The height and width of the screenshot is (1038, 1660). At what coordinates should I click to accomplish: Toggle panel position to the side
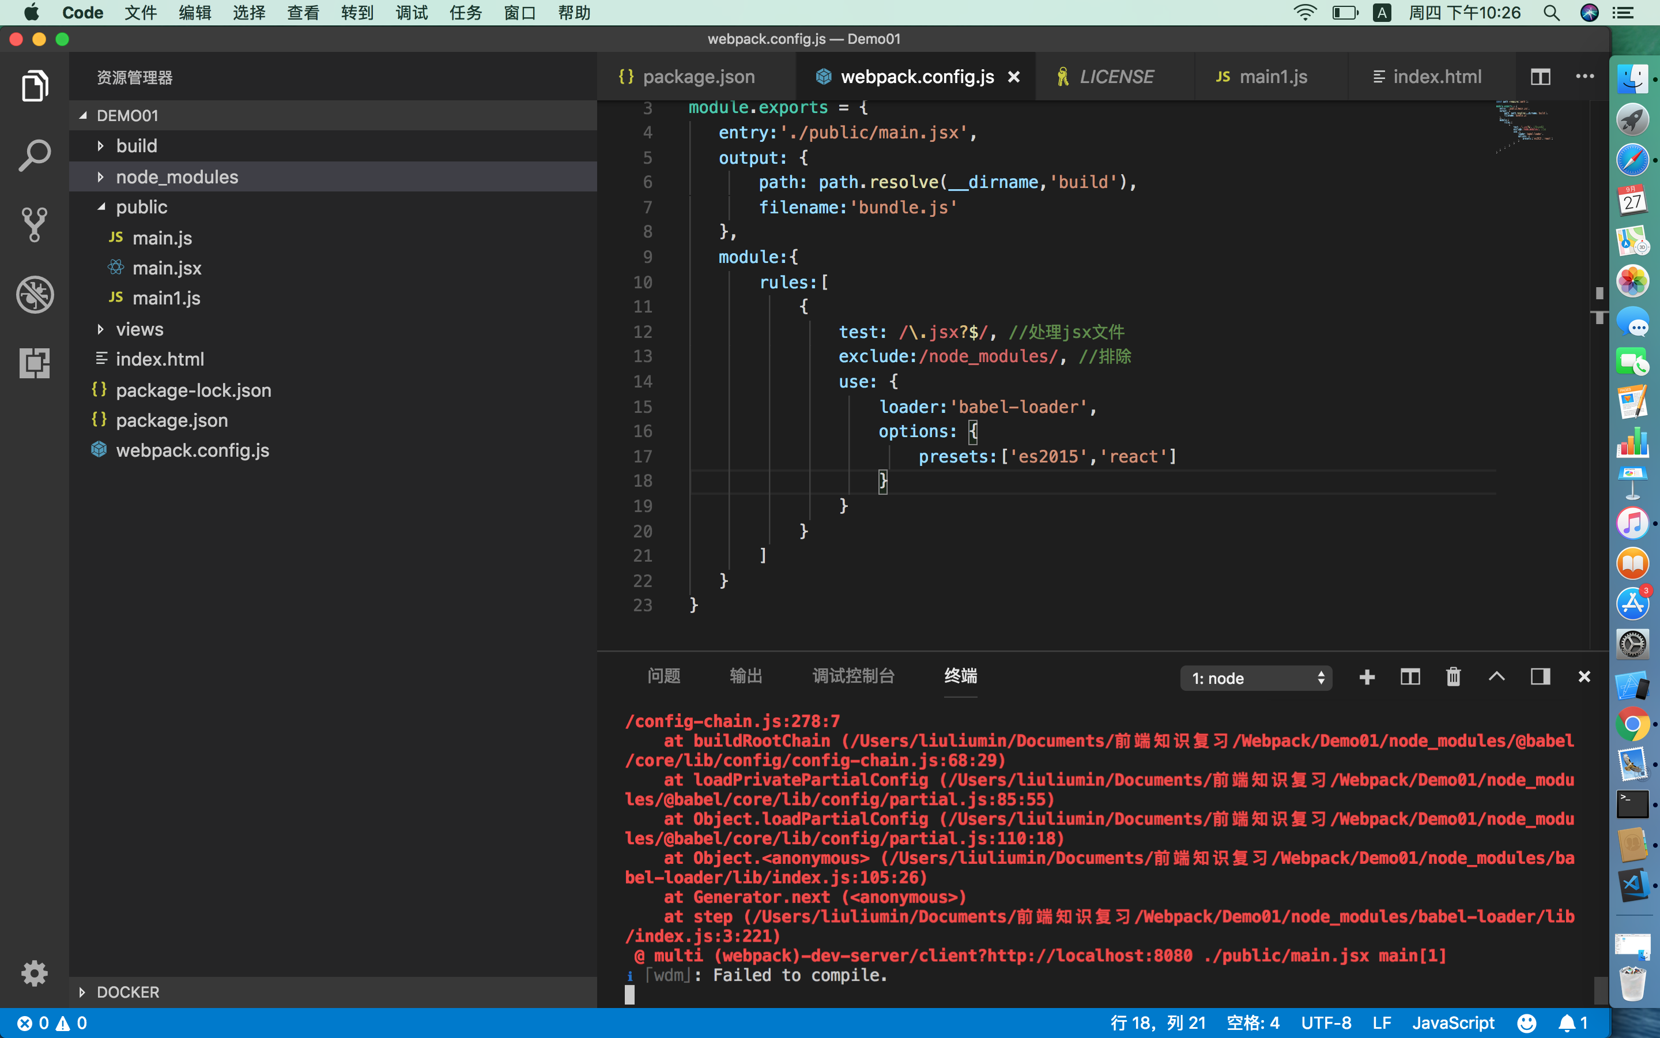pos(1540,677)
